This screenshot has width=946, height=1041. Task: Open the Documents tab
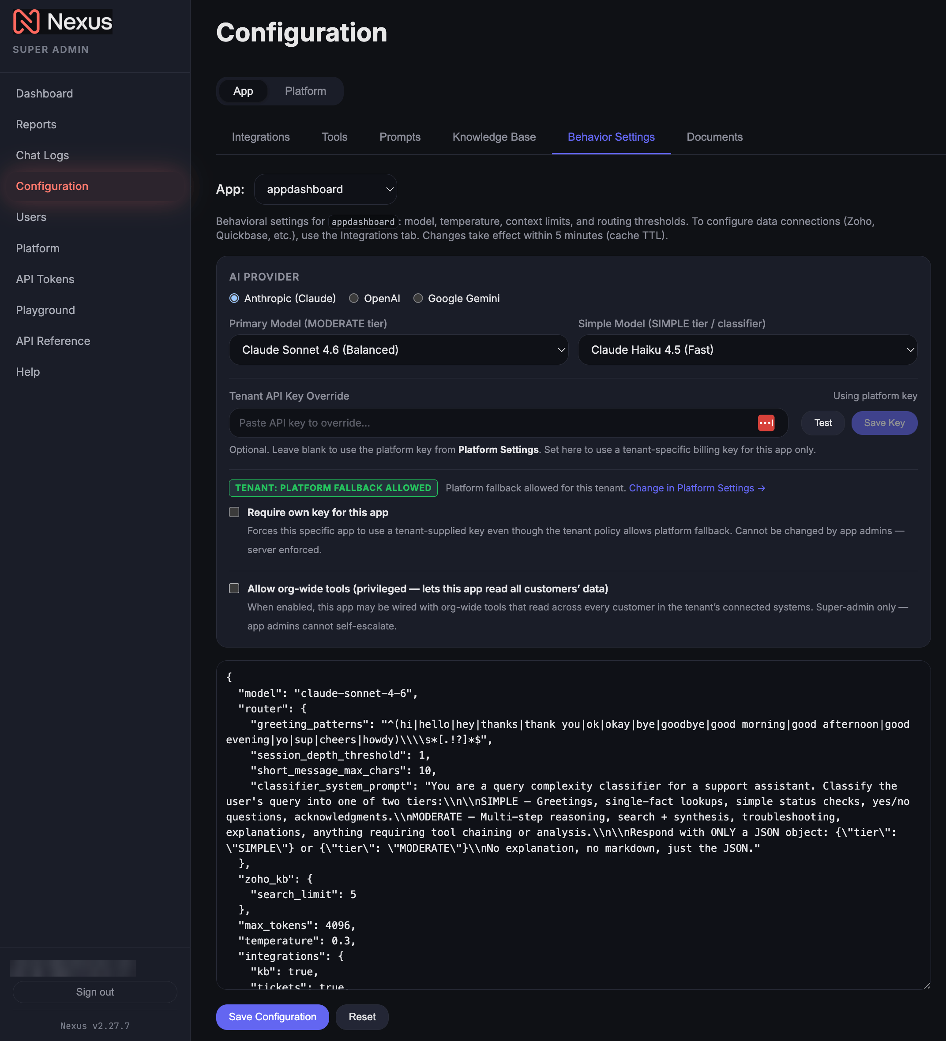tap(714, 137)
